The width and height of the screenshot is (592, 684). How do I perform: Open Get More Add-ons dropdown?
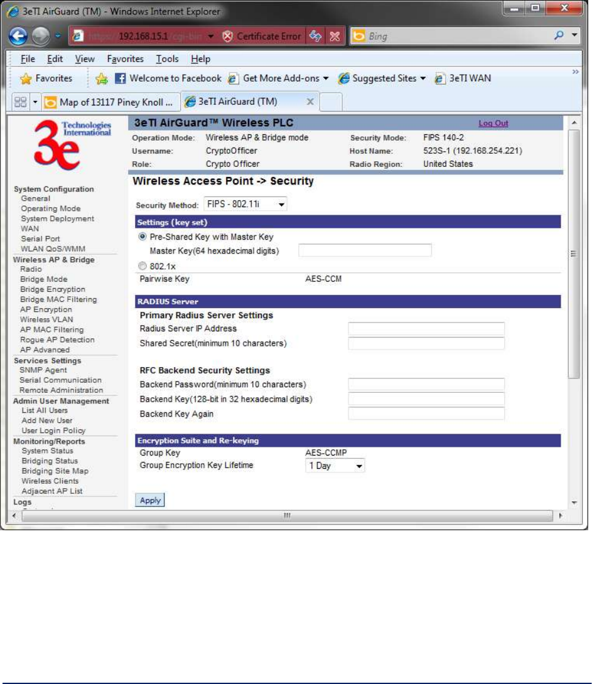click(278, 78)
